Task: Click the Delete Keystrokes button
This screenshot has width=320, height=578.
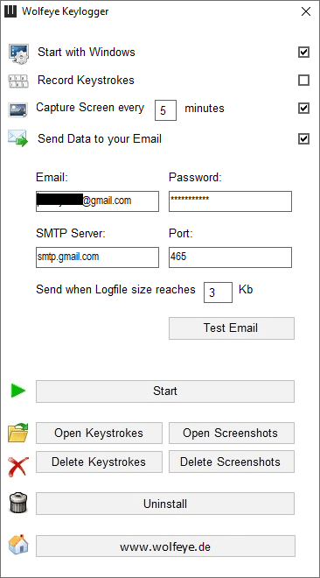Action: click(x=99, y=462)
